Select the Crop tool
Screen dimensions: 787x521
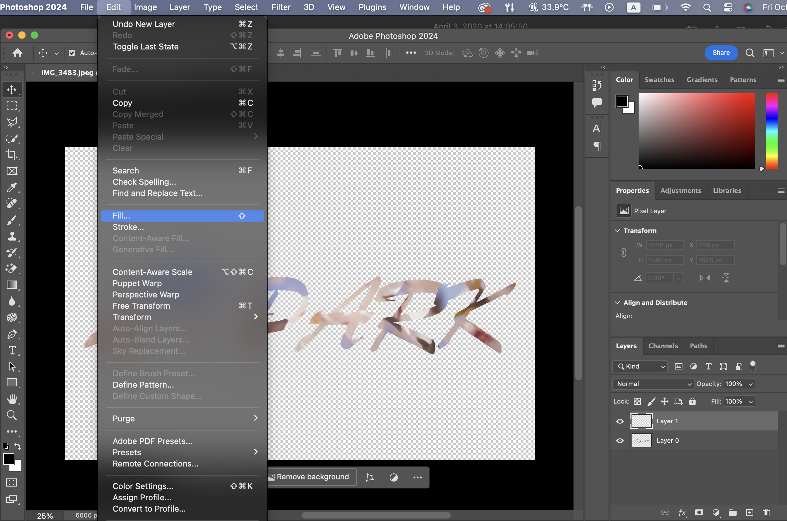click(12, 154)
